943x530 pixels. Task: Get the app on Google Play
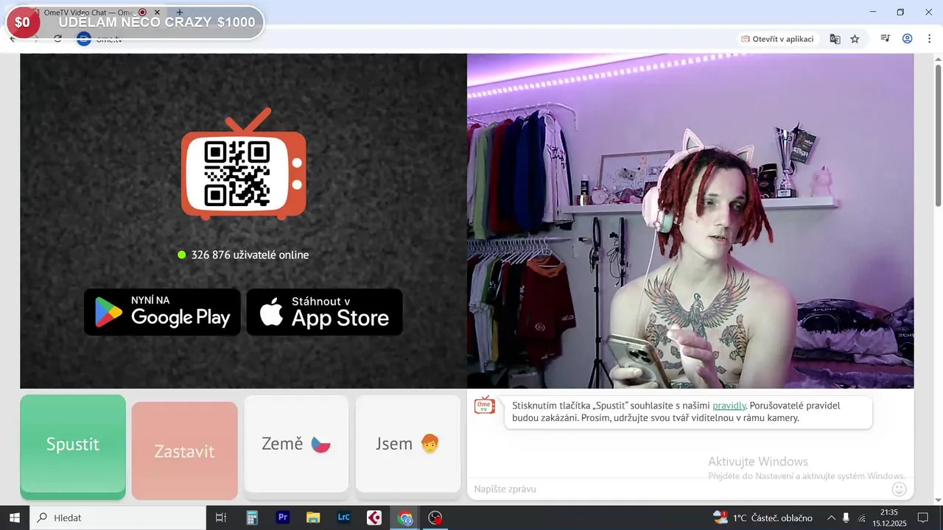(162, 312)
